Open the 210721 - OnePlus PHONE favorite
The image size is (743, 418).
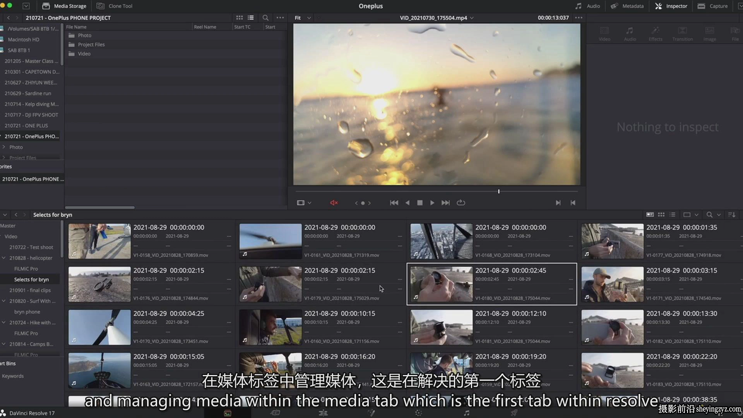pos(33,179)
